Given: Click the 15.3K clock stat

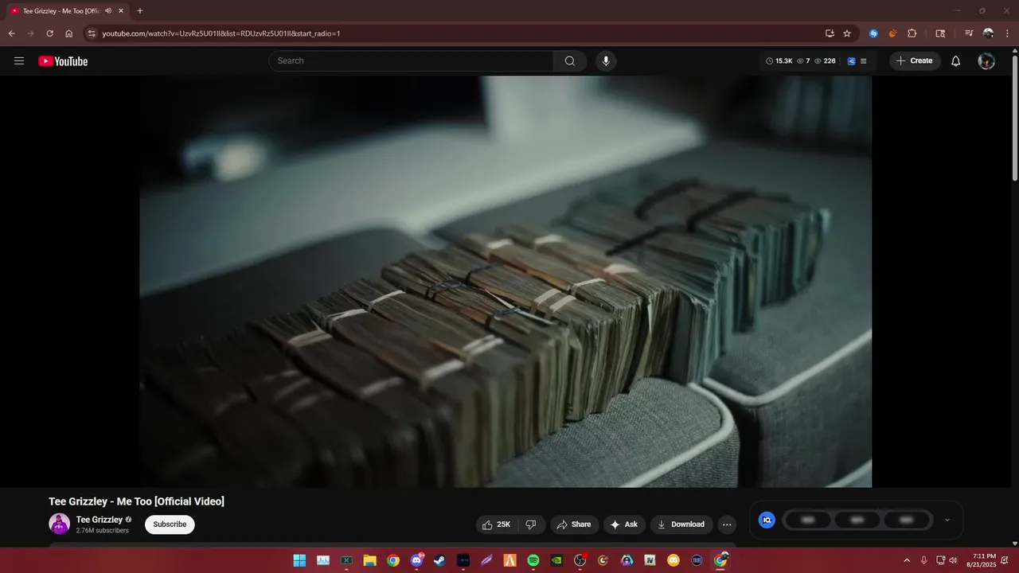Looking at the screenshot, I should [x=779, y=60].
